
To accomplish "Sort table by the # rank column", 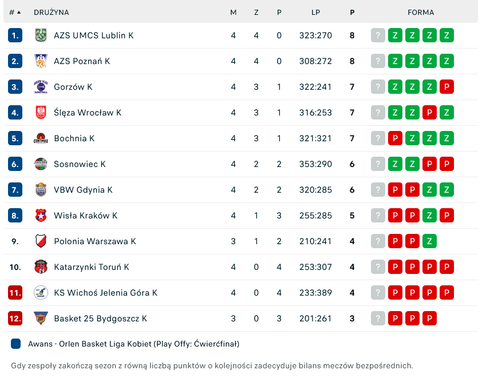I will (x=15, y=12).
